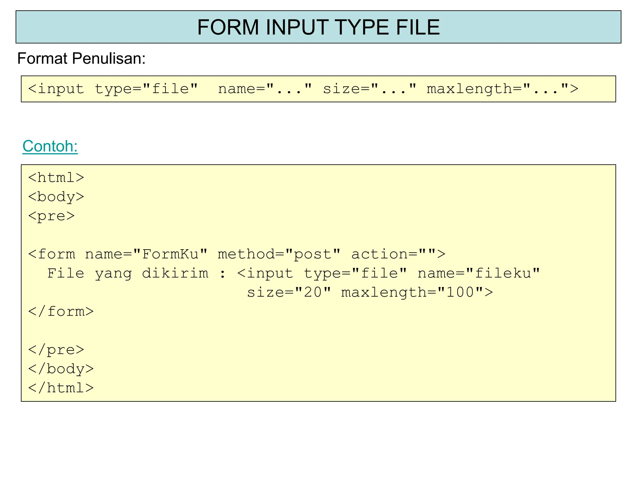The width and height of the screenshot is (637, 478).
Task: Click the opening <html> tag line
Action: 56,178
